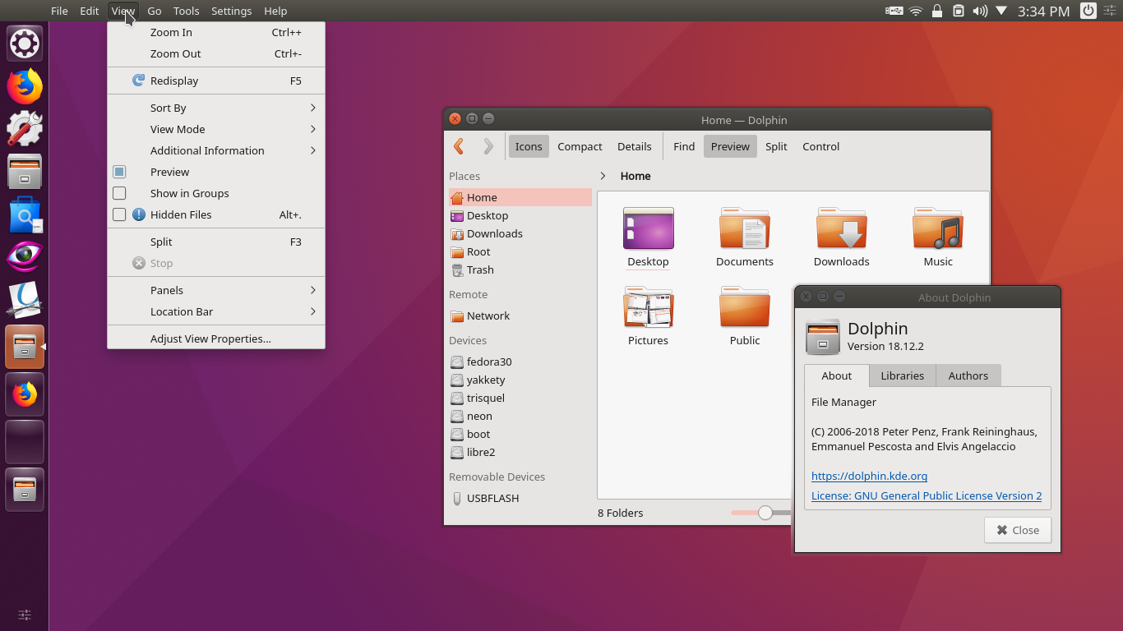Screen dimensions: 1123x631
Task: Open the GNU General Public License link
Action: pos(927,495)
